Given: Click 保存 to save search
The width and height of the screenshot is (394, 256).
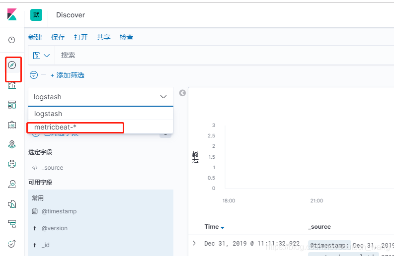Looking at the screenshot, I should pos(58,37).
